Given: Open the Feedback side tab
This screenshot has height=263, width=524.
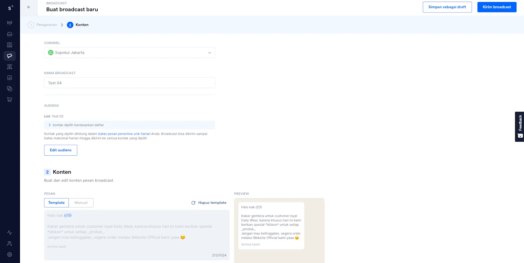Looking at the screenshot, I should click(x=520, y=127).
